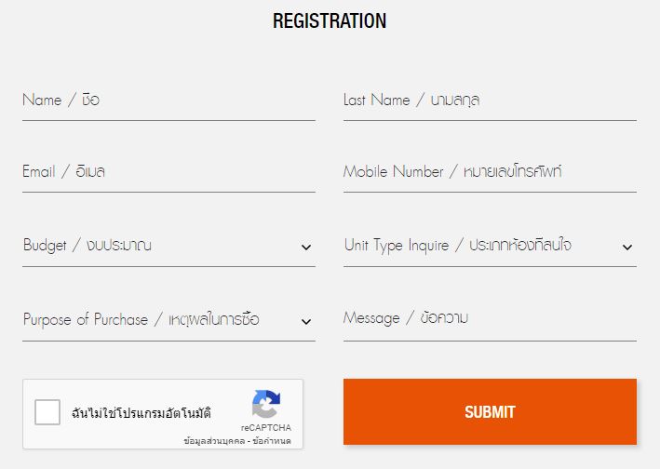Focus the Last Name input field
The image size is (660, 469).
490,100
